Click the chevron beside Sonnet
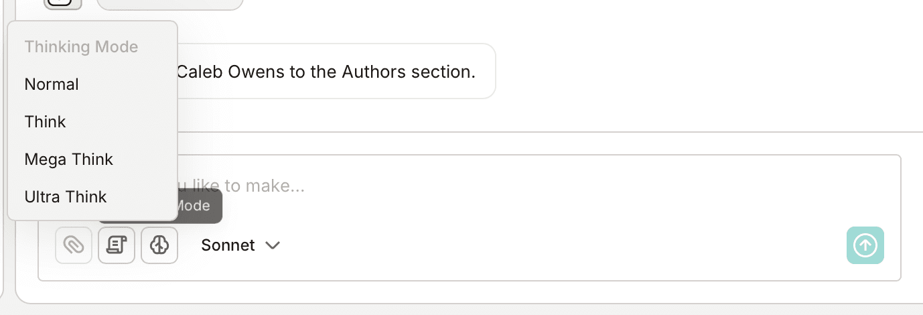Viewport: 923px width, 315px height. (x=272, y=246)
